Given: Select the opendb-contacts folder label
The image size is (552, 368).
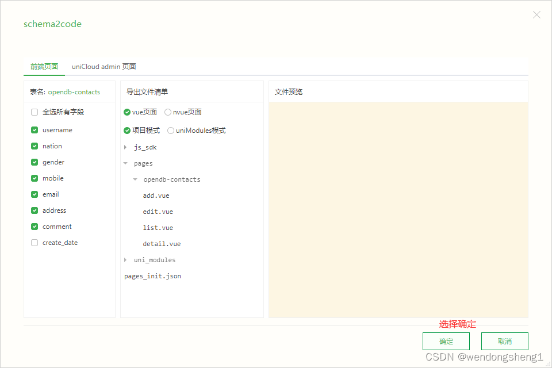Looking at the screenshot, I should [172, 179].
